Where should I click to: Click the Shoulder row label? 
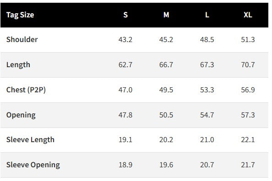[22, 39]
